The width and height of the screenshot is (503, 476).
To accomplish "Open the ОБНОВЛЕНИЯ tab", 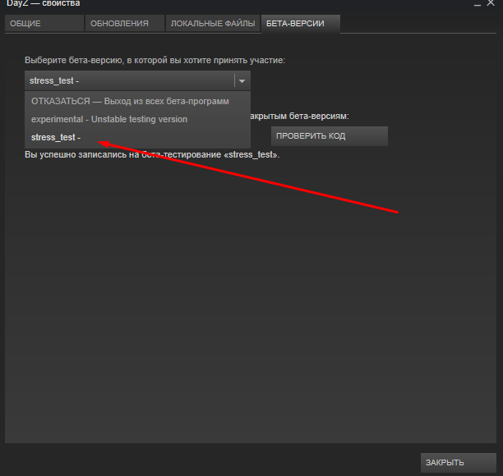I will point(125,23).
